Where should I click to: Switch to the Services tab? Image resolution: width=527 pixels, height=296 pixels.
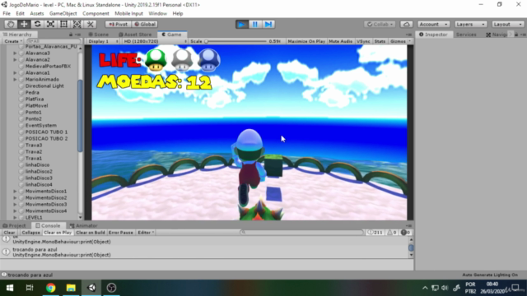click(466, 35)
